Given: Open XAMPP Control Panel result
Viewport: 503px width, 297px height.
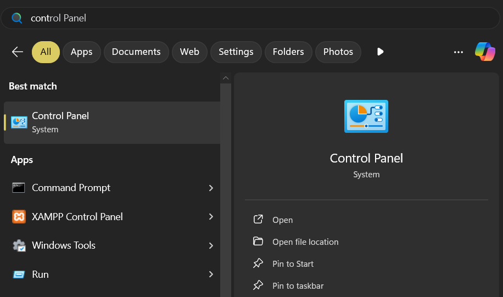Looking at the screenshot, I should tap(112, 217).
